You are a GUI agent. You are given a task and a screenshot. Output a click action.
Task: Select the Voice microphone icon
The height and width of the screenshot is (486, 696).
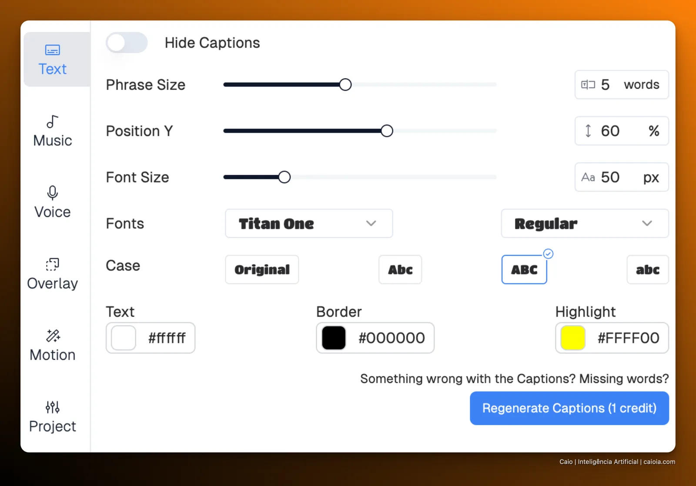click(x=52, y=193)
